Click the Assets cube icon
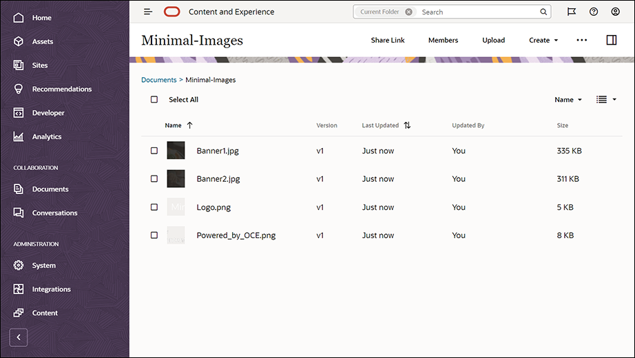 pos(18,41)
